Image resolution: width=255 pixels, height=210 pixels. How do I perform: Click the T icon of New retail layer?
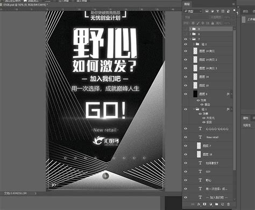[200, 137]
